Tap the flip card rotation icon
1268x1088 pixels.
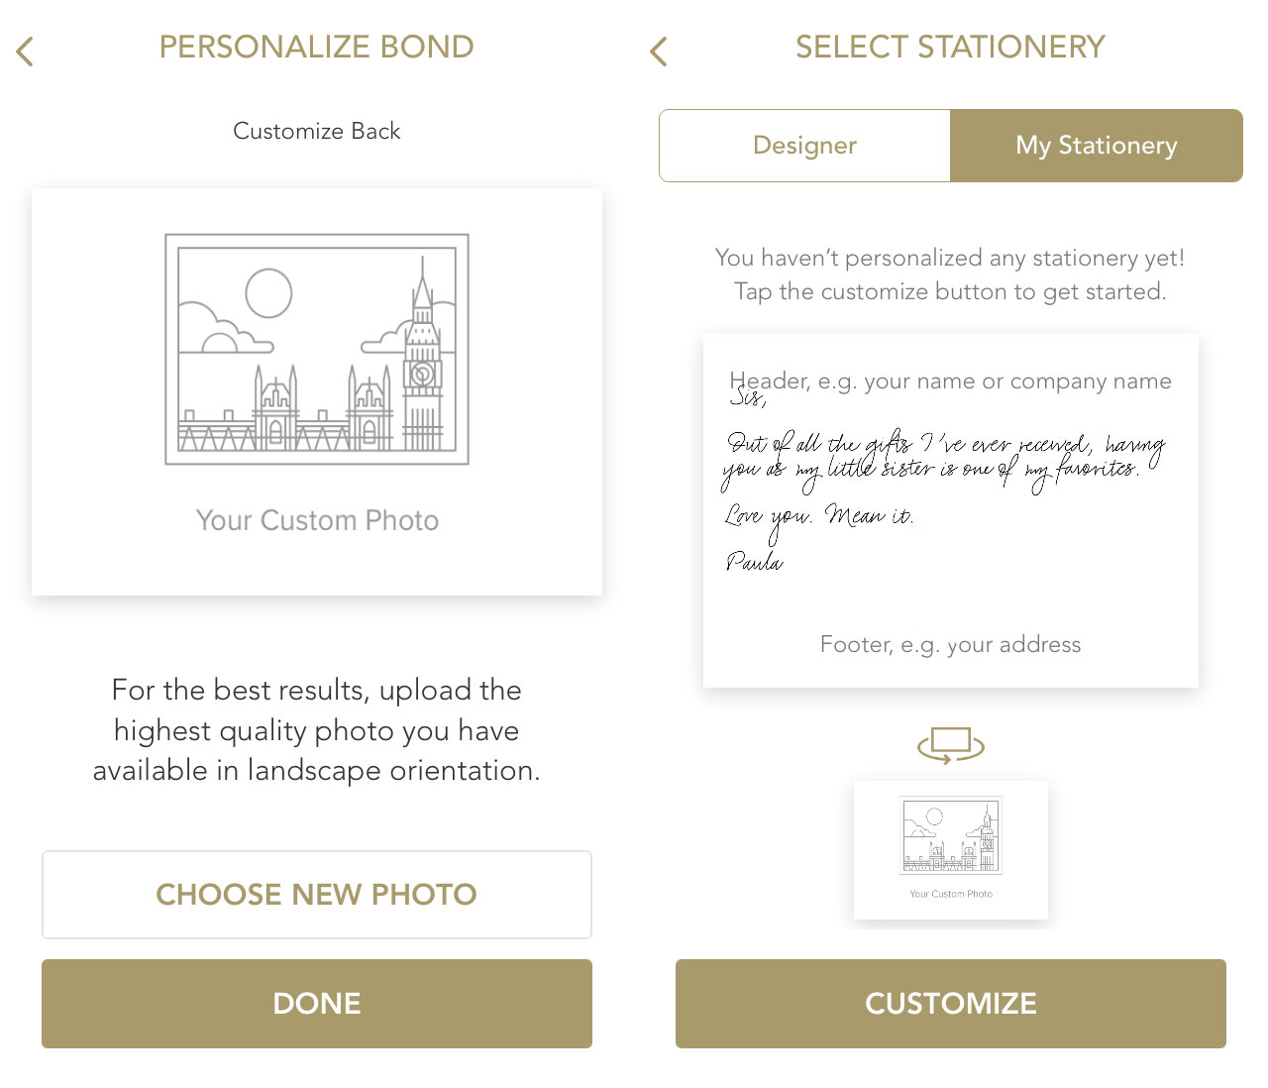coord(950,745)
